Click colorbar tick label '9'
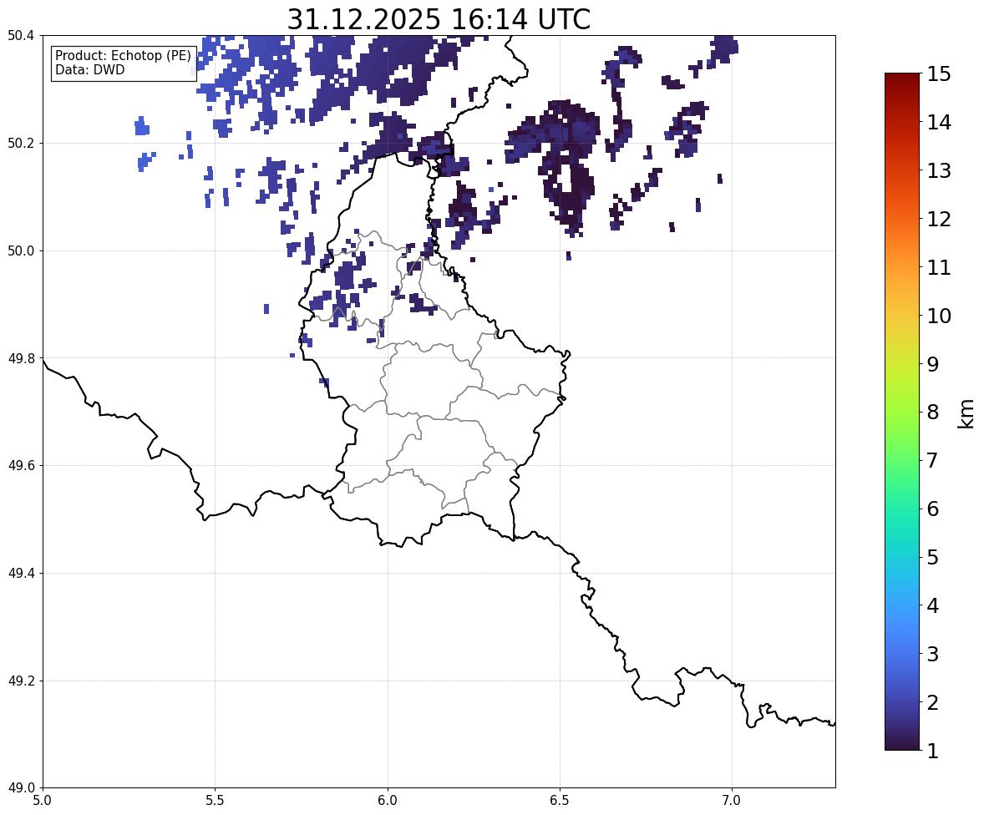The image size is (984, 815). pos(933,364)
